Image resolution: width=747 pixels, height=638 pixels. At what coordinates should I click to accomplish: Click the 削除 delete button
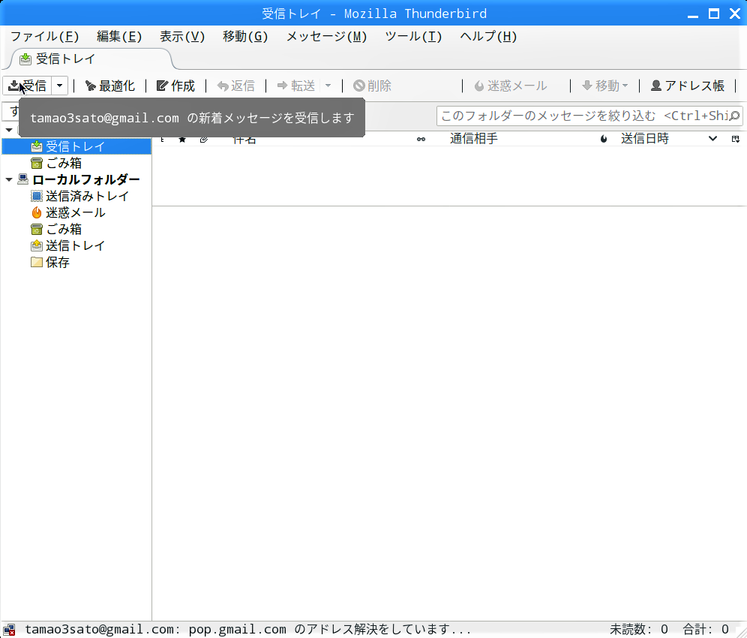click(373, 86)
